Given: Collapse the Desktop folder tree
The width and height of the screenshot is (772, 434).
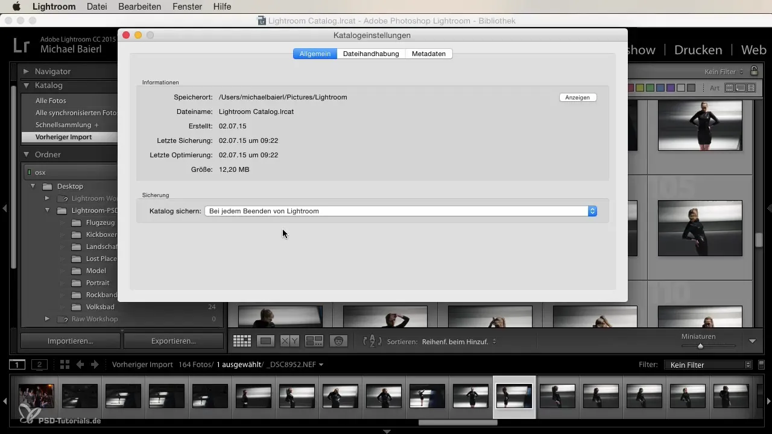Looking at the screenshot, I should click(33, 186).
